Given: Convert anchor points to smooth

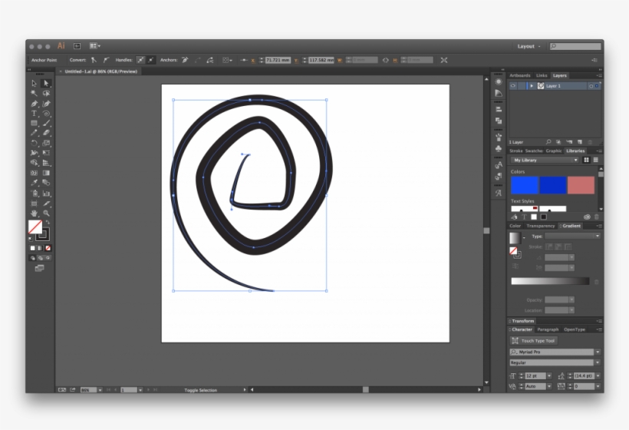Looking at the screenshot, I should click(106, 60).
